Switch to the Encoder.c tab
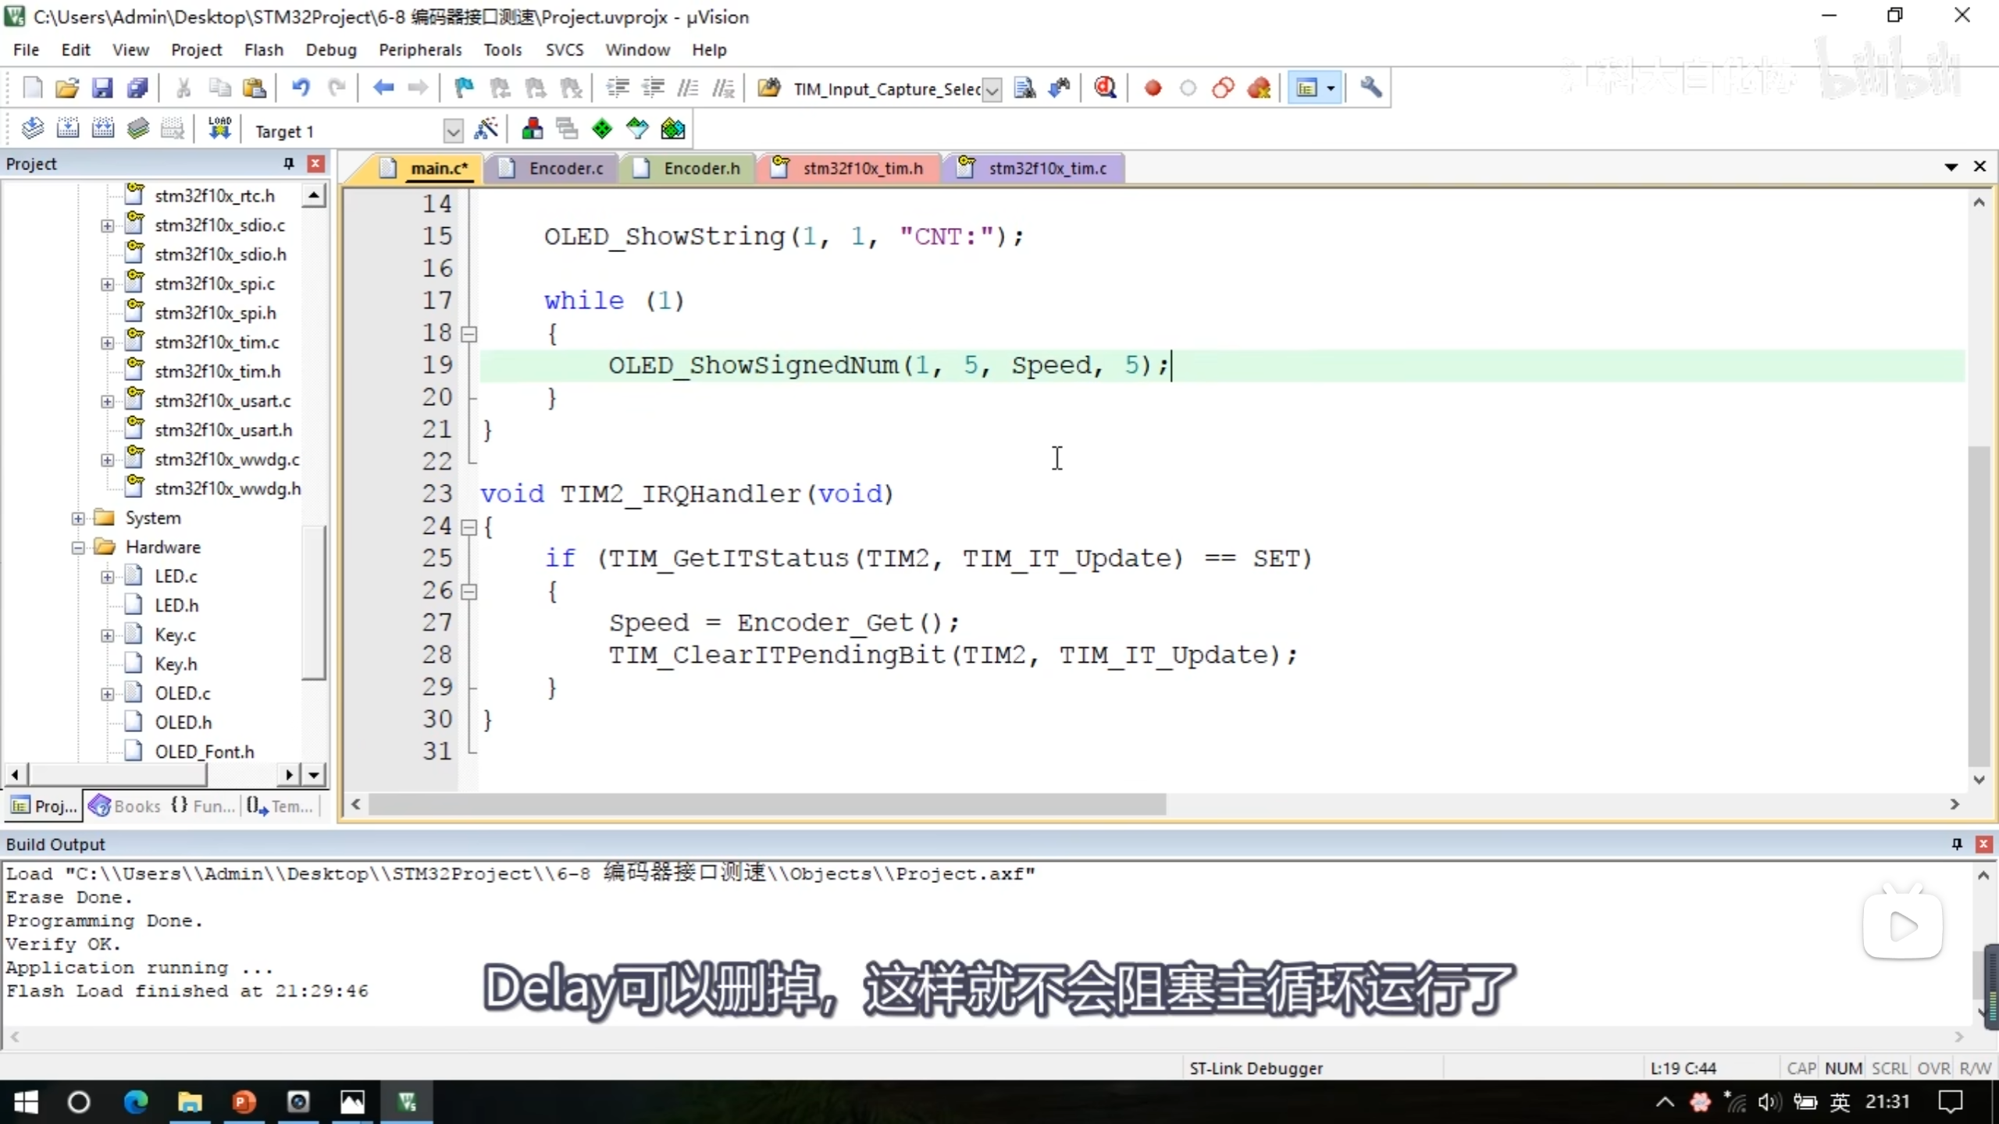The width and height of the screenshot is (1999, 1124). click(565, 169)
